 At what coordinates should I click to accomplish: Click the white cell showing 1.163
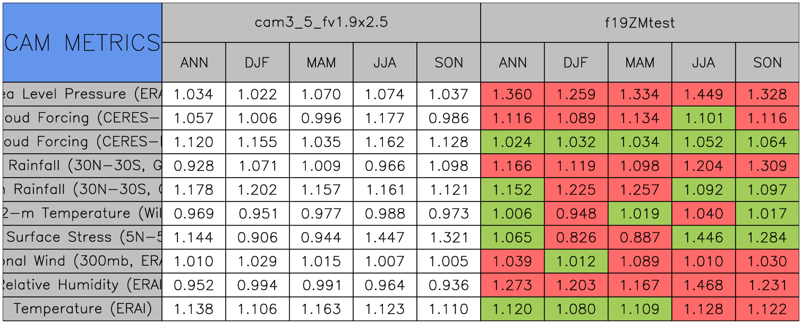tap(321, 309)
